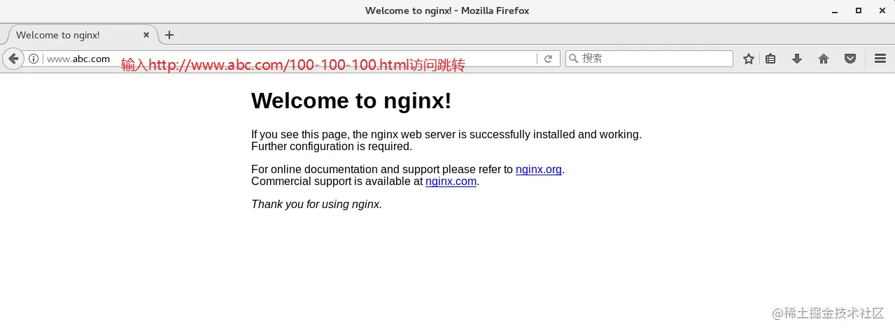This screenshot has height=331, width=895.
Task: Open site information icon in address bar
Action: point(33,59)
